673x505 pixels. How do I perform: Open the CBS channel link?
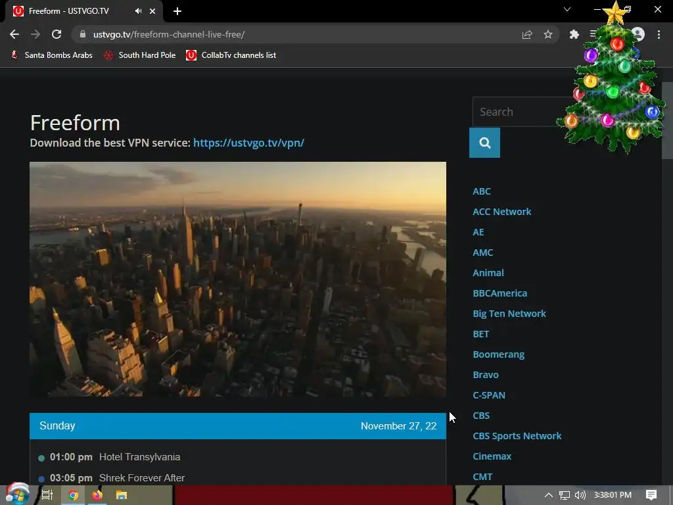point(480,416)
